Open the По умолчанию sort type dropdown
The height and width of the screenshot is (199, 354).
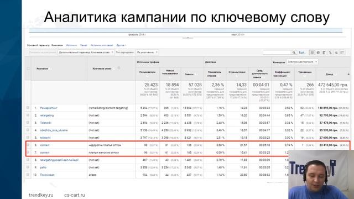click(147, 53)
